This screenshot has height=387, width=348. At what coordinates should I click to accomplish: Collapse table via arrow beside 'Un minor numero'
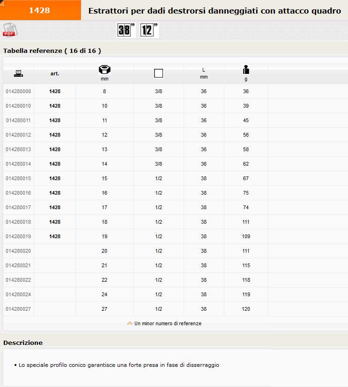point(130,323)
